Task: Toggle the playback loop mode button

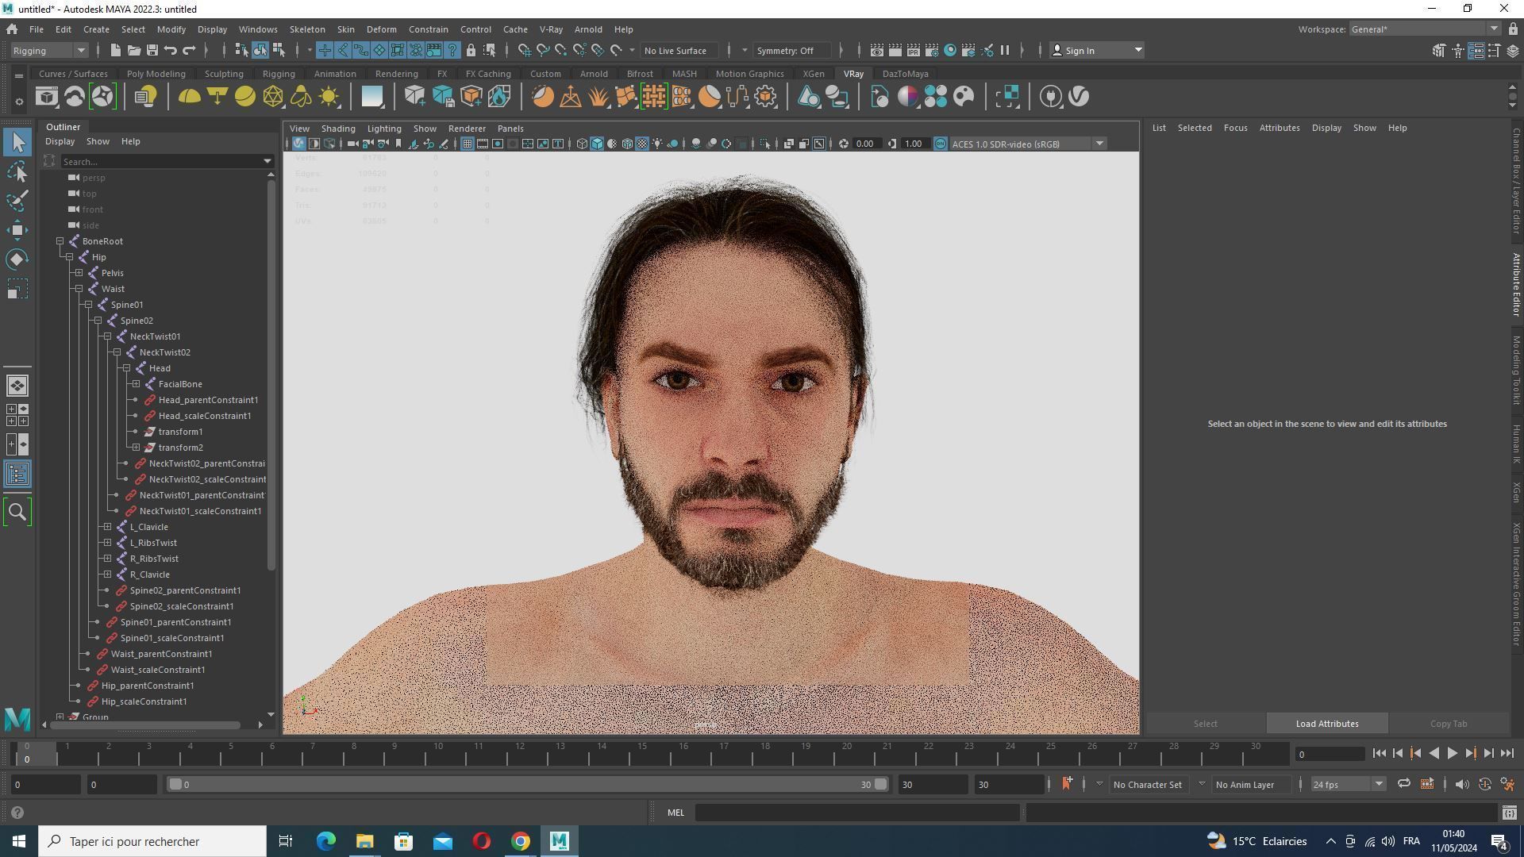Action: pos(1403,784)
